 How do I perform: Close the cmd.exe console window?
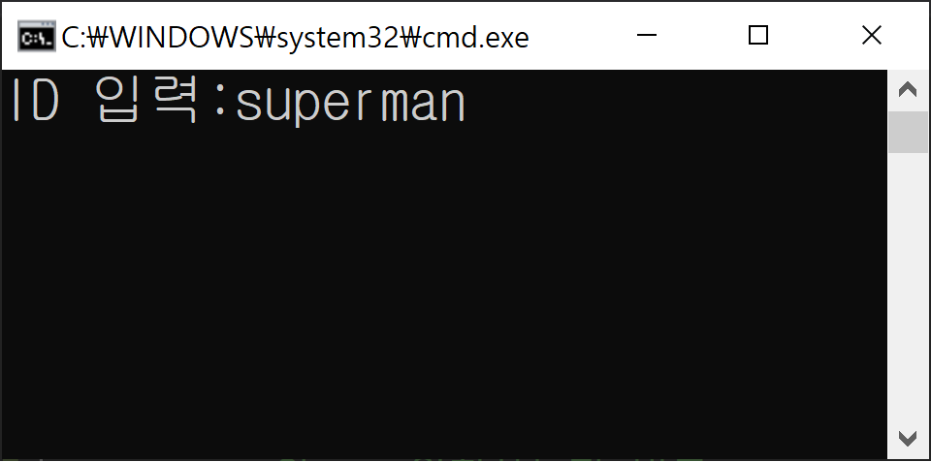(x=871, y=36)
